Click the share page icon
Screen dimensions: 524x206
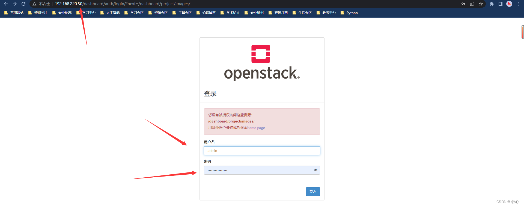[x=472, y=4]
